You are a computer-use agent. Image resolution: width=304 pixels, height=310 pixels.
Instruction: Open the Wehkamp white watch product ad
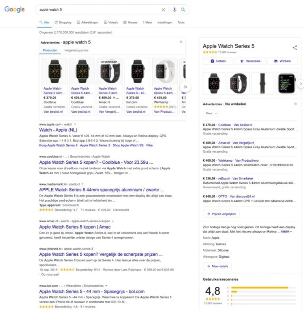pos(165,86)
